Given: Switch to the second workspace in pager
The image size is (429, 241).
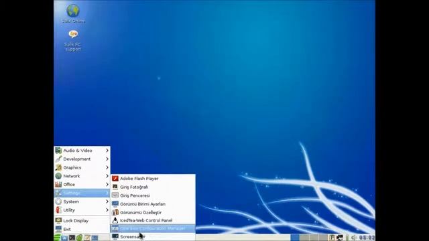Looking at the screenshot, I should coord(304,238).
